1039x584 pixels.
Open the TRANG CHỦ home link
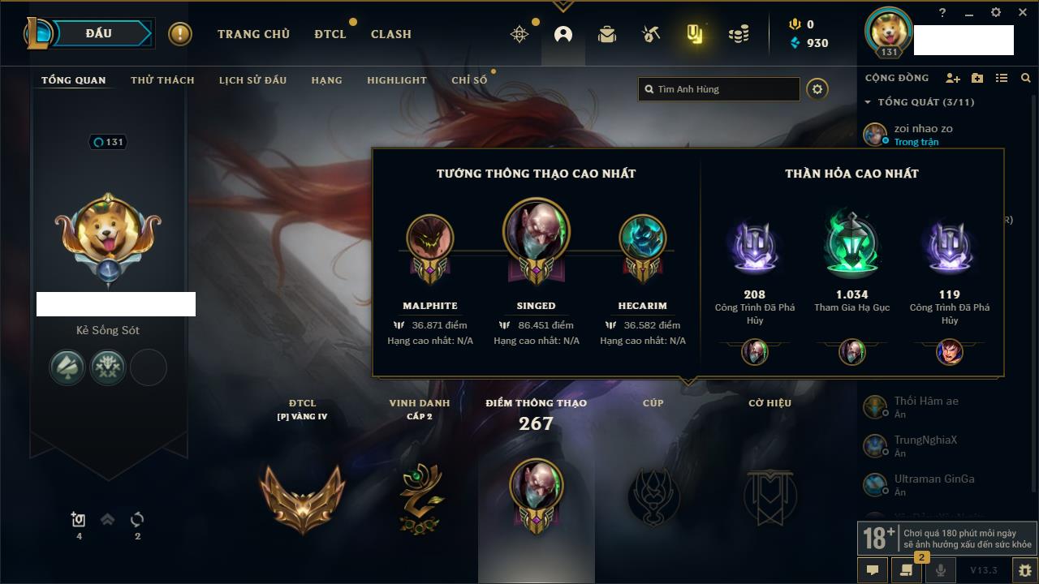click(253, 34)
